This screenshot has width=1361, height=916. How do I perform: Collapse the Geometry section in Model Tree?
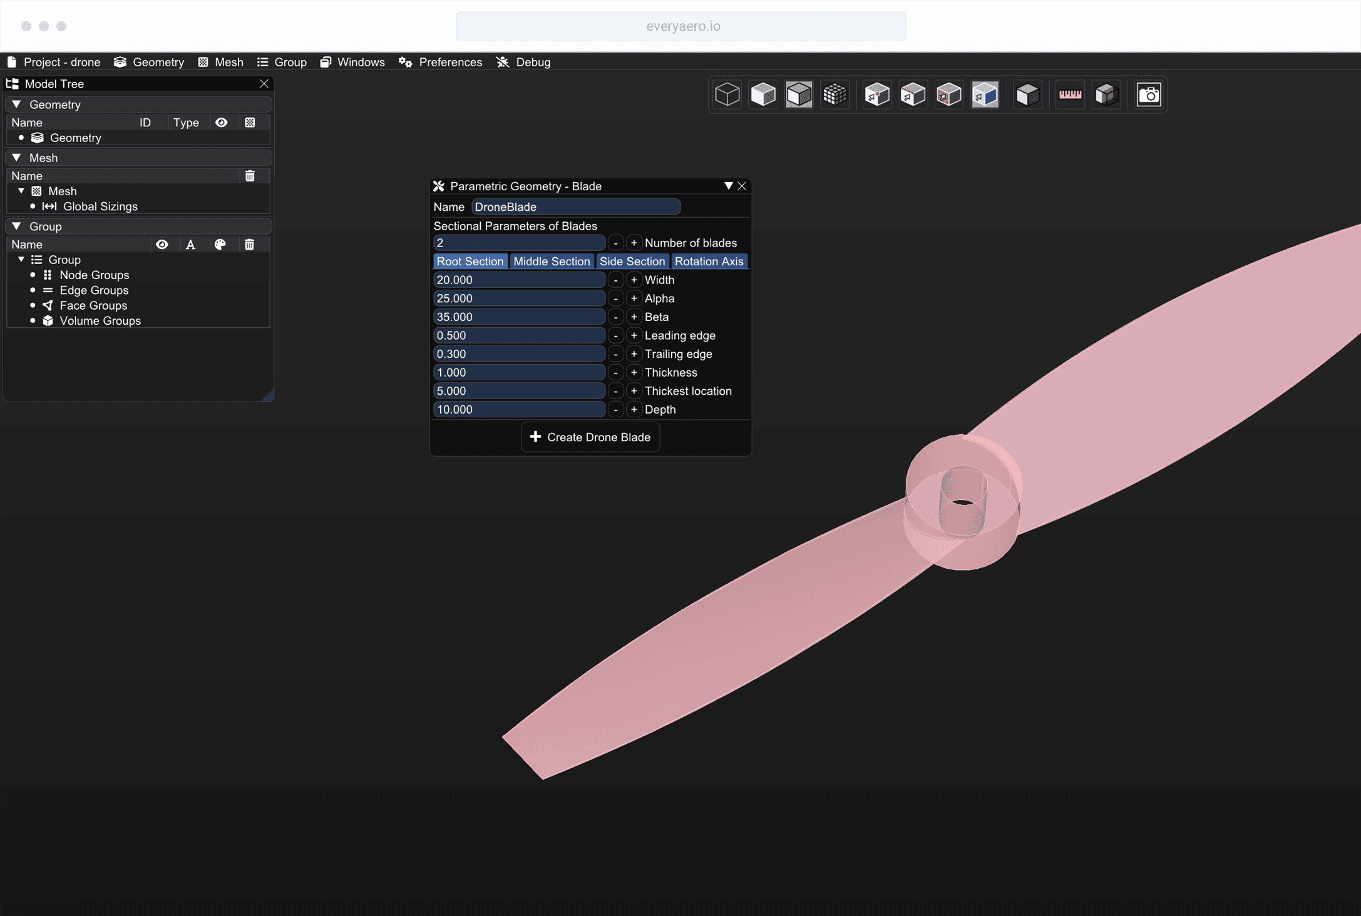click(17, 104)
